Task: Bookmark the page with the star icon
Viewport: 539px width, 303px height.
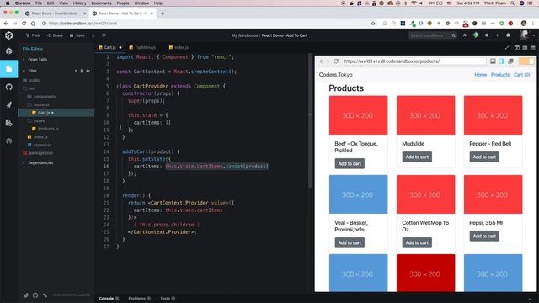Action: 373,24
